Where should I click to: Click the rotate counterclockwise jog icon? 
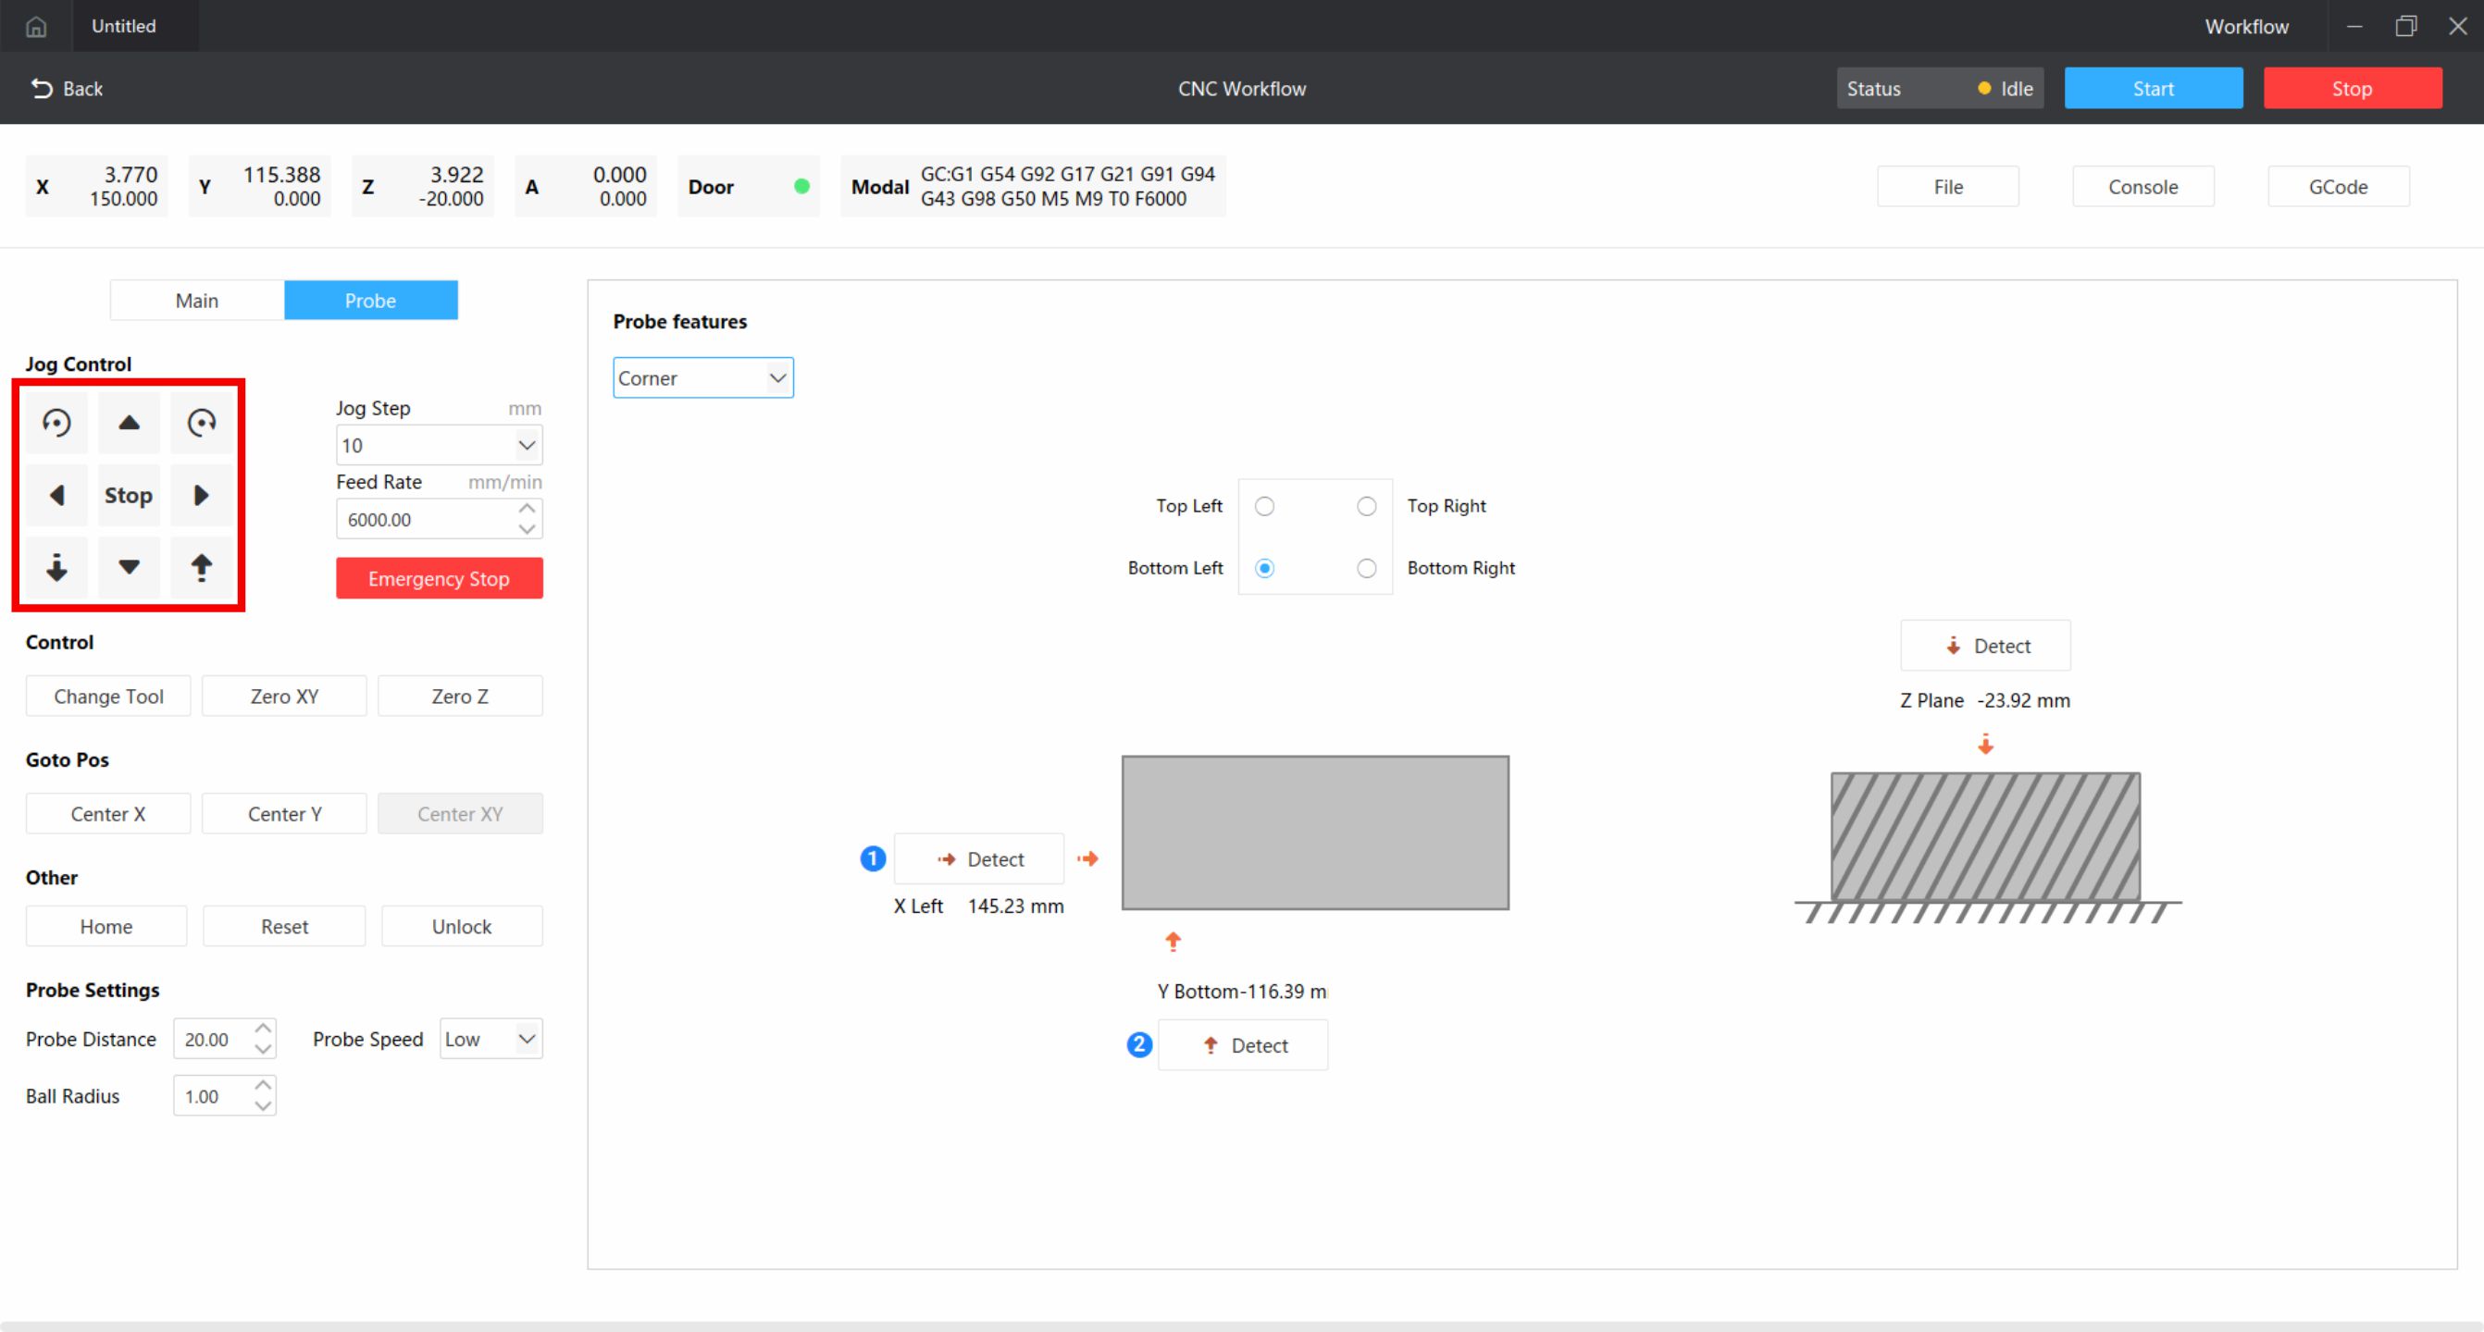(x=56, y=422)
